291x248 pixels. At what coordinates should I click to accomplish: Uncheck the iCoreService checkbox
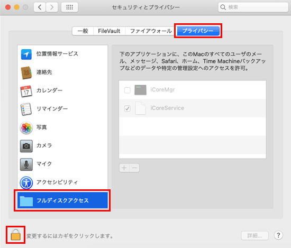click(128, 108)
